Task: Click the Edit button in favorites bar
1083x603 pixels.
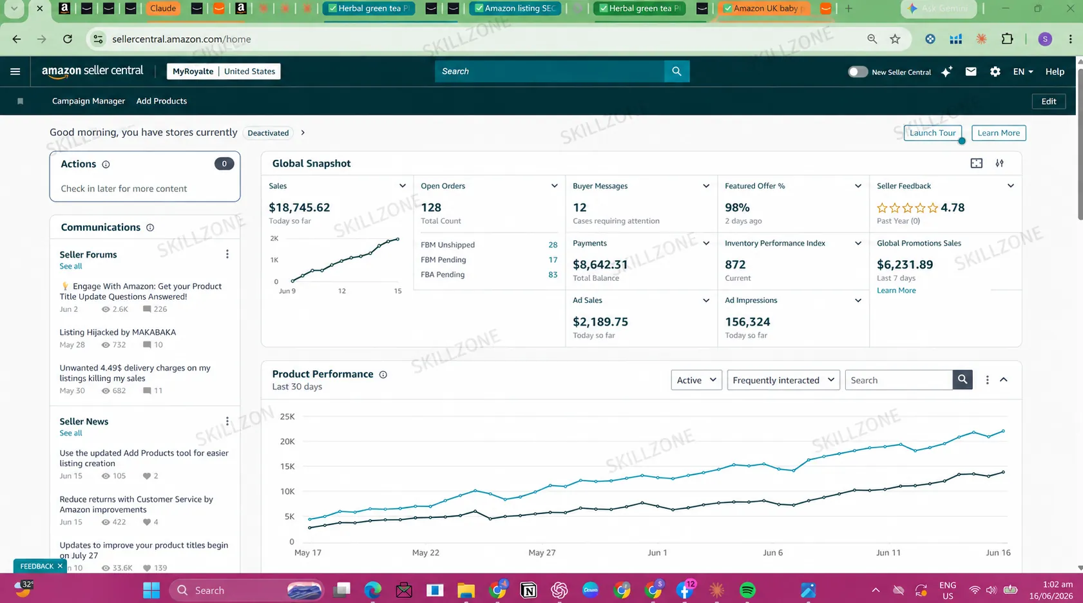Action: point(1049,101)
